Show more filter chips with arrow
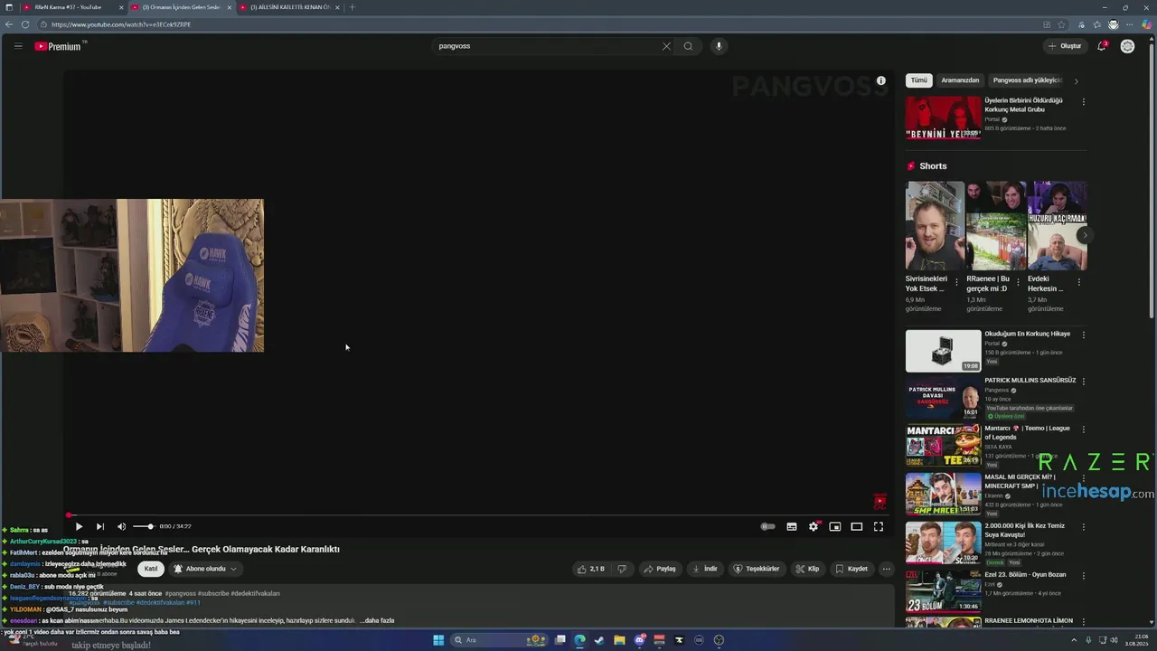 [1076, 81]
